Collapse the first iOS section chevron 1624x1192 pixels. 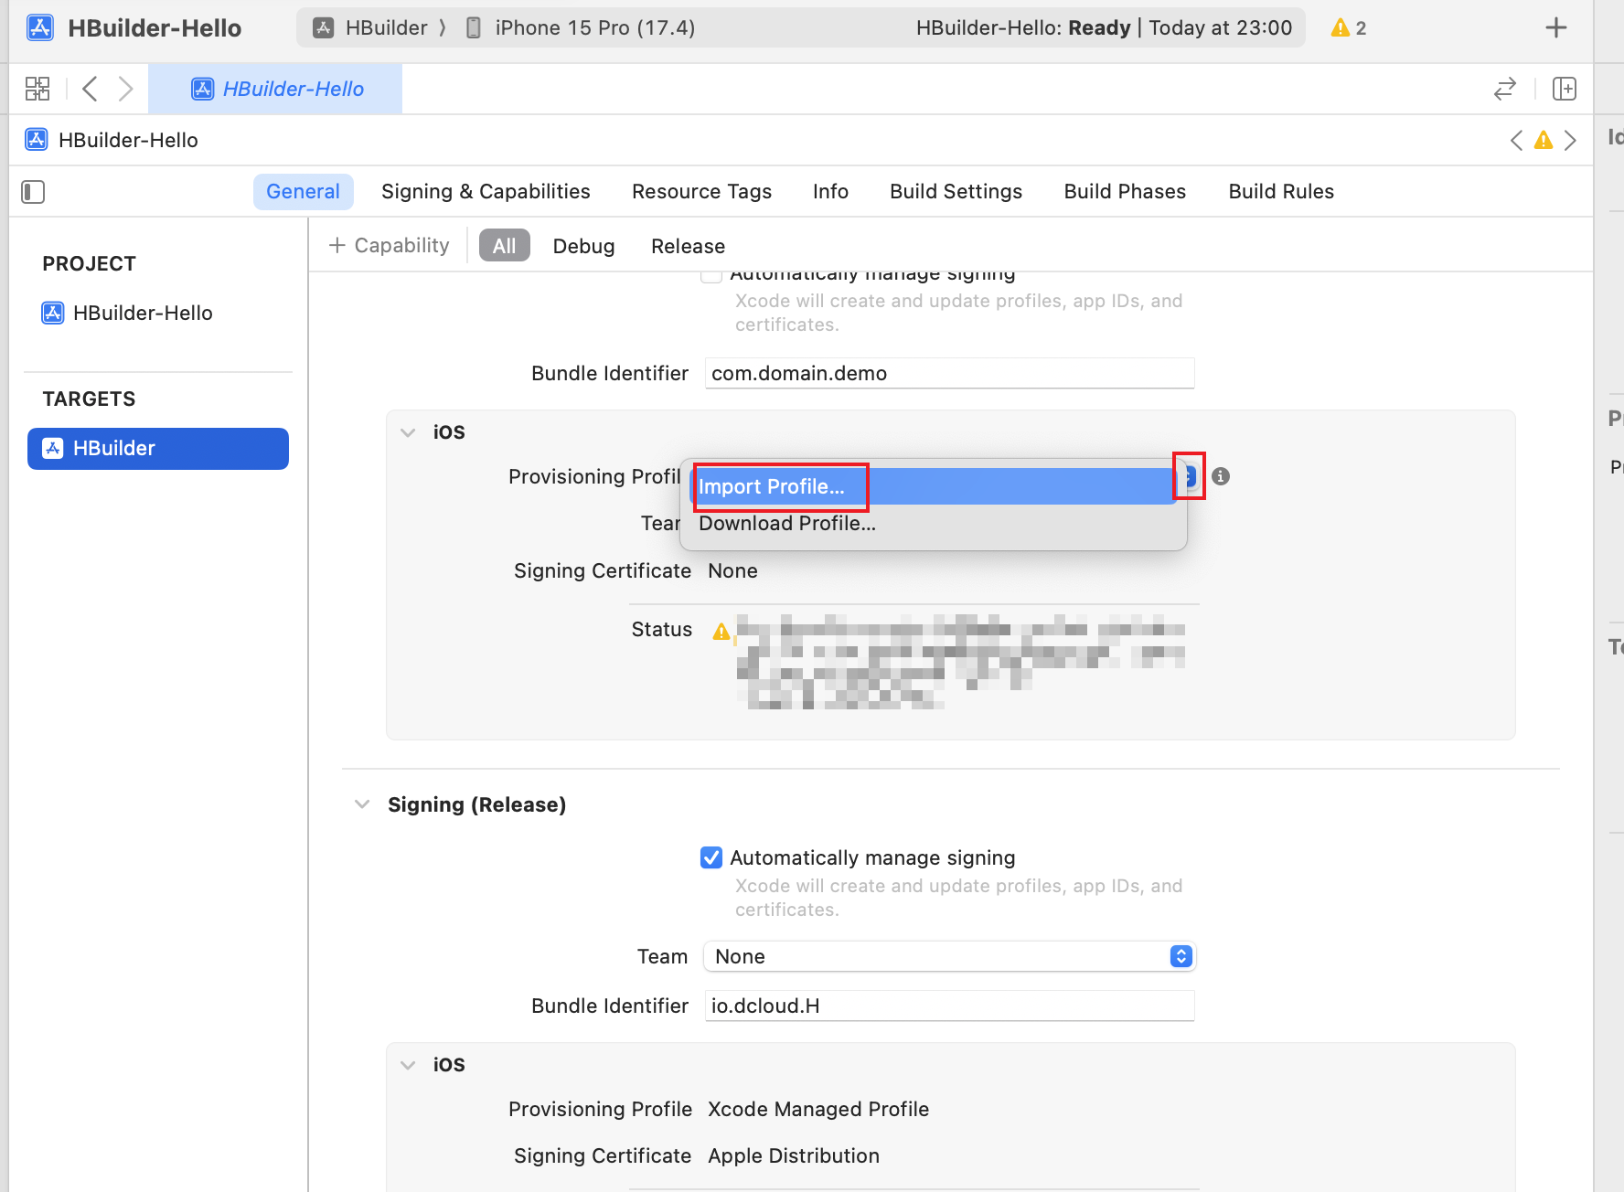point(408,432)
